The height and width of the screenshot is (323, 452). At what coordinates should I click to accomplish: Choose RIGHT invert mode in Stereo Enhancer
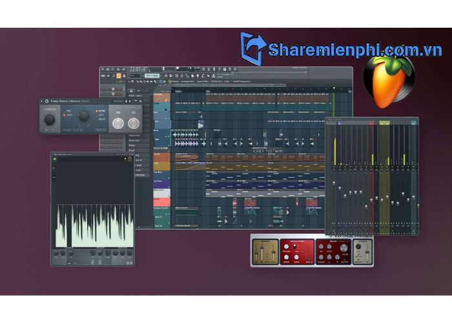[x=101, y=119]
